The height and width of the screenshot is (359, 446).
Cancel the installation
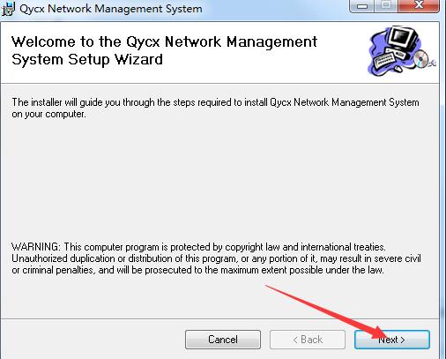point(223,340)
